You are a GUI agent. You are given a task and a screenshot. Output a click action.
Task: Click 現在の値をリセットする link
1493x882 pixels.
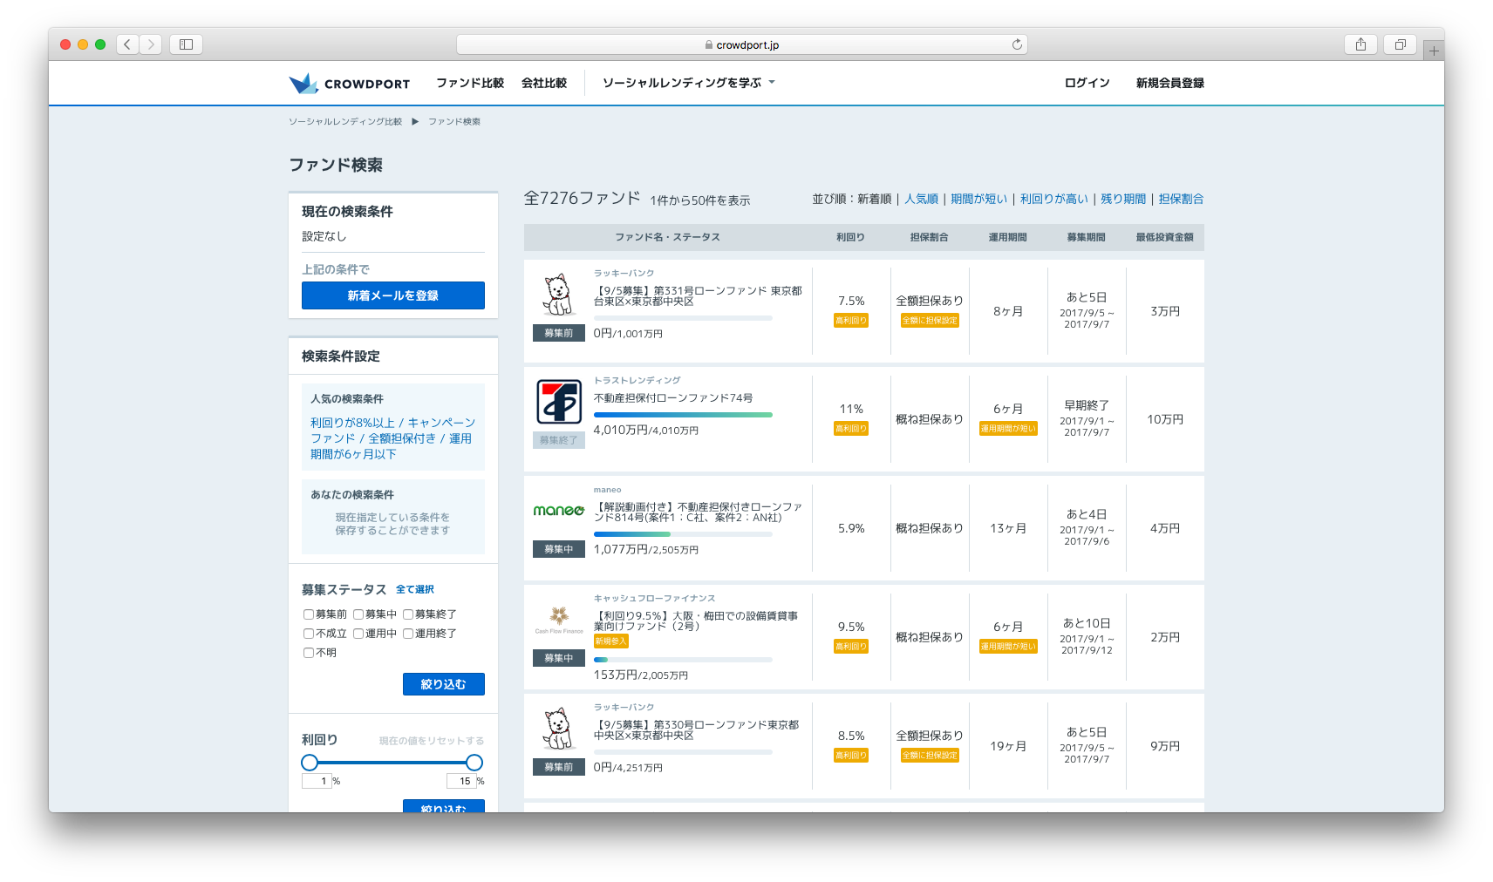point(432,741)
